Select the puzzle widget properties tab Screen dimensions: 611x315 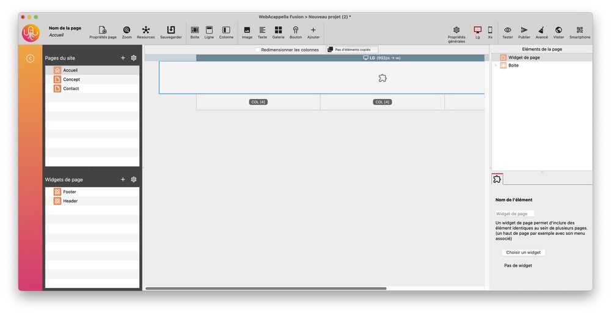click(497, 179)
